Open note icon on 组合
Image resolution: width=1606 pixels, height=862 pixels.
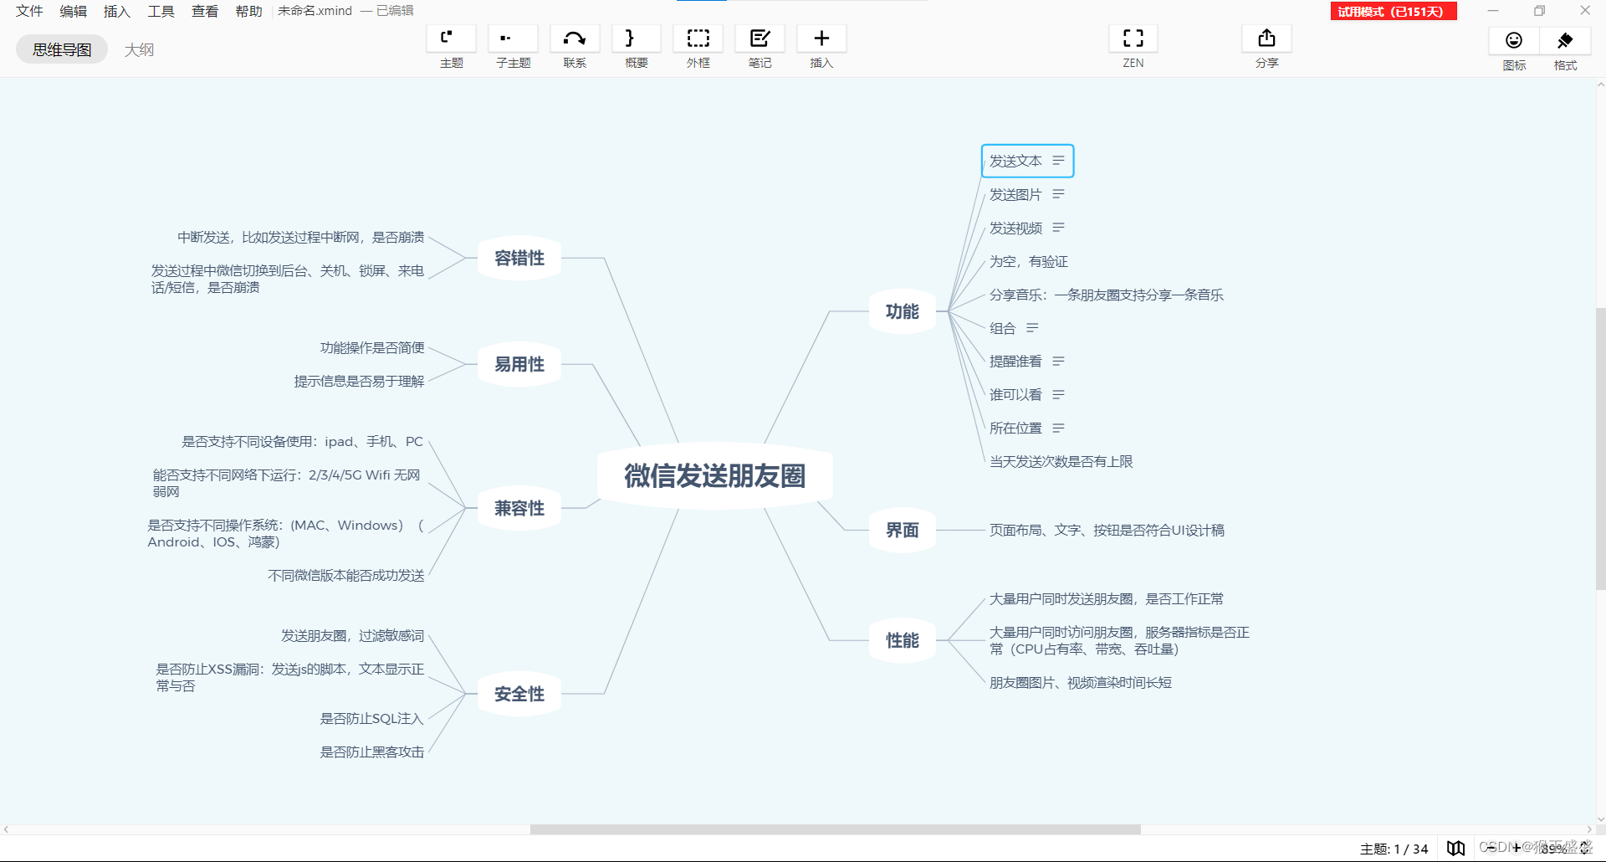pyautogui.click(x=1032, y=328)
